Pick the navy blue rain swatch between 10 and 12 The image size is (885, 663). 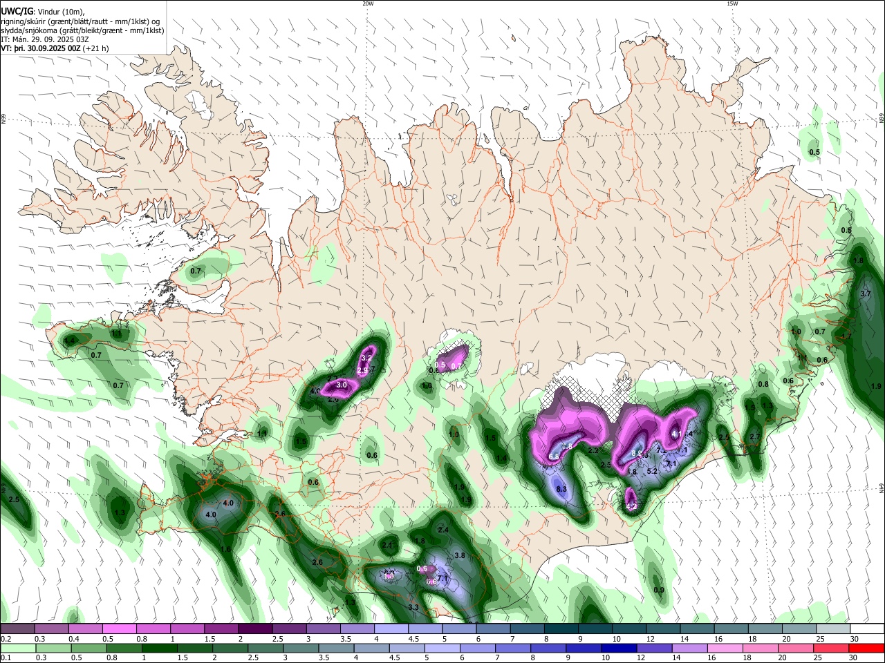[617, 648]
